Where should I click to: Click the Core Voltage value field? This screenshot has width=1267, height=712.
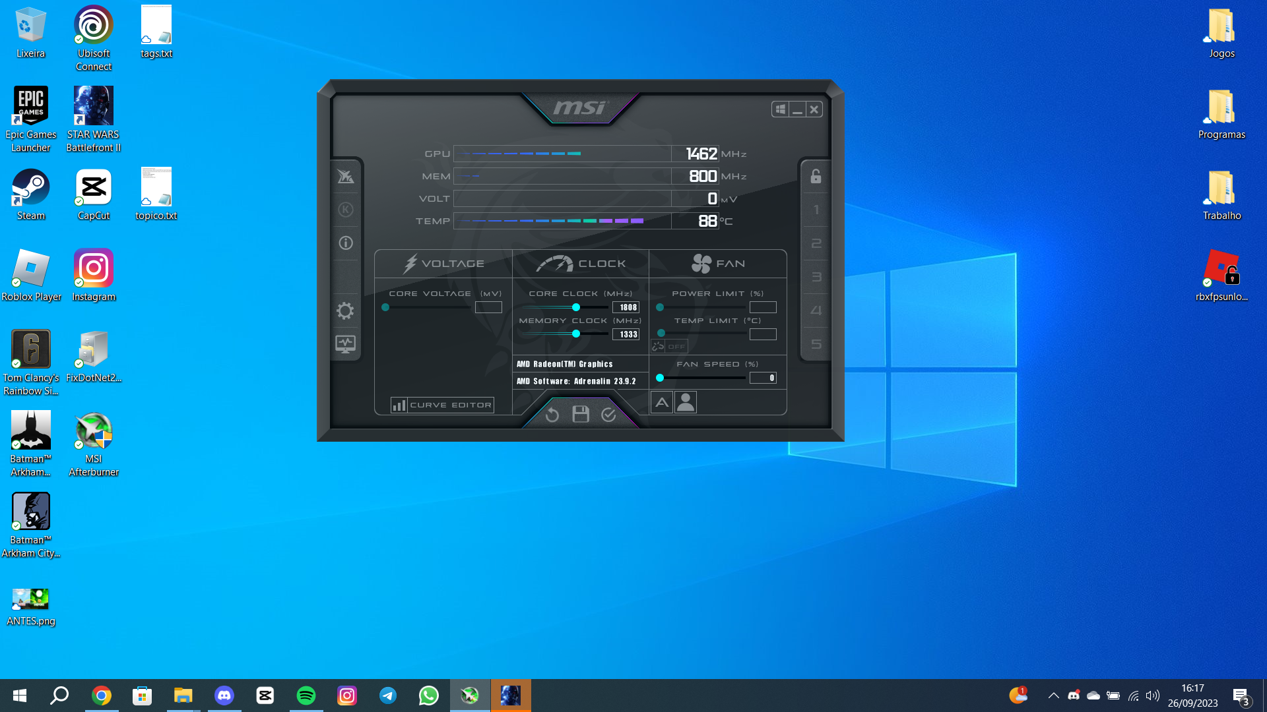pyautogui.click(x=488, y=307)
